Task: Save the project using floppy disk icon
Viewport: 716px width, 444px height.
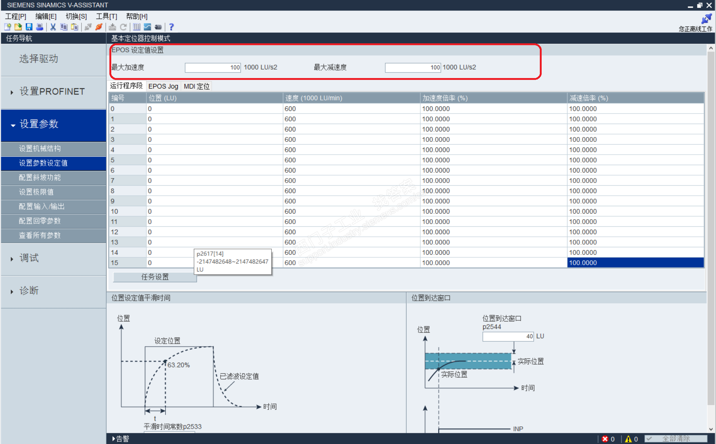Action: pos(29,27)
